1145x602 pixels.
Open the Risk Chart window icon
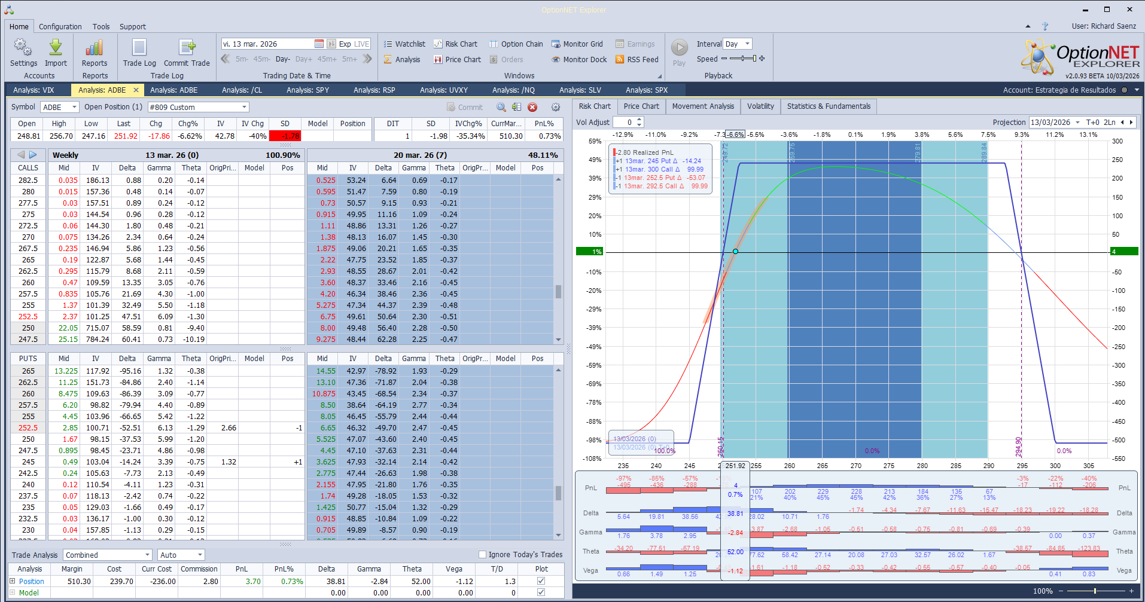point(438,44)
